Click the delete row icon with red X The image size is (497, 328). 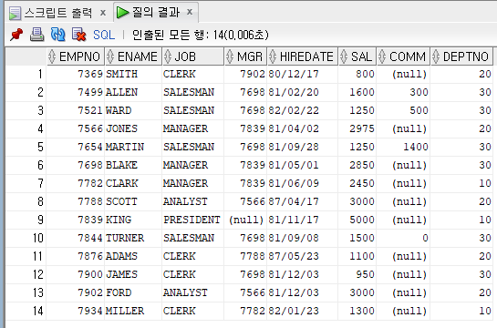coord(78,35)
